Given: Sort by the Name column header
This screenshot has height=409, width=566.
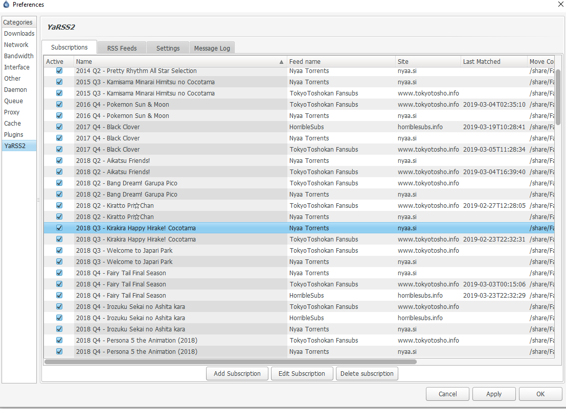Looking at the screenshot, I should click(180, 62).
